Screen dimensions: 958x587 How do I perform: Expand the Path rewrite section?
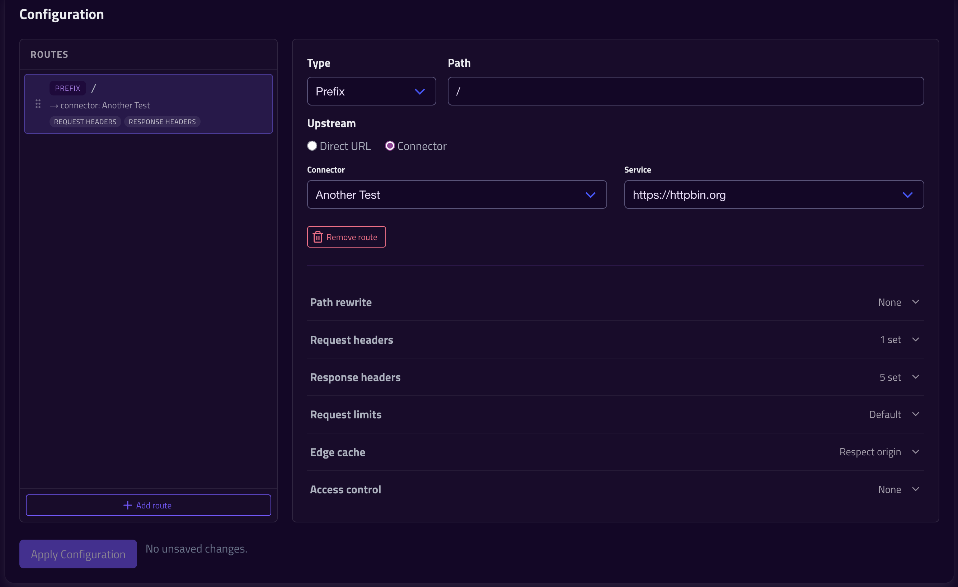(615, 302)
